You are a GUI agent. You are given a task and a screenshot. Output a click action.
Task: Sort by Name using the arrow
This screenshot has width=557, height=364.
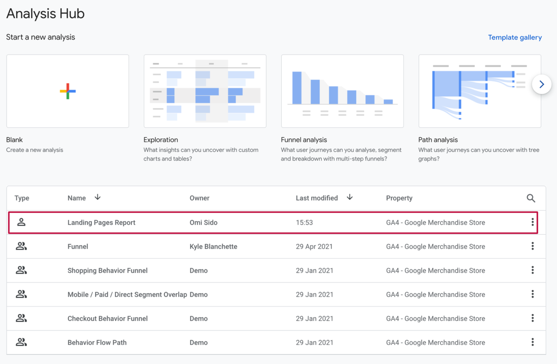click(x=97, y=198)
